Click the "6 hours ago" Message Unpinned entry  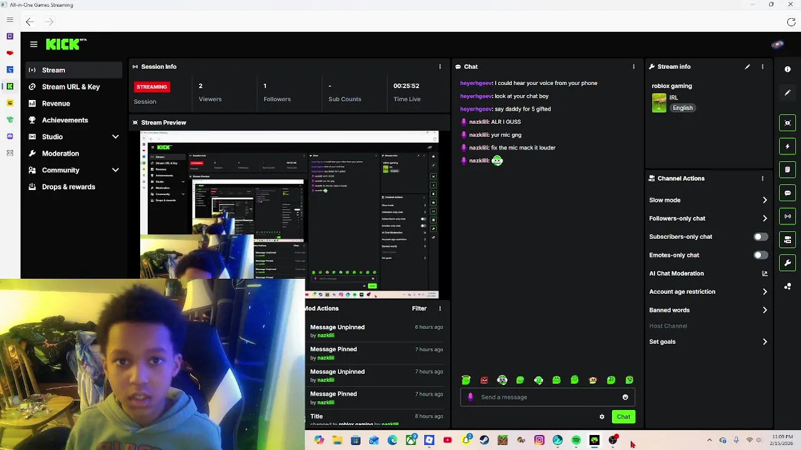376,331
